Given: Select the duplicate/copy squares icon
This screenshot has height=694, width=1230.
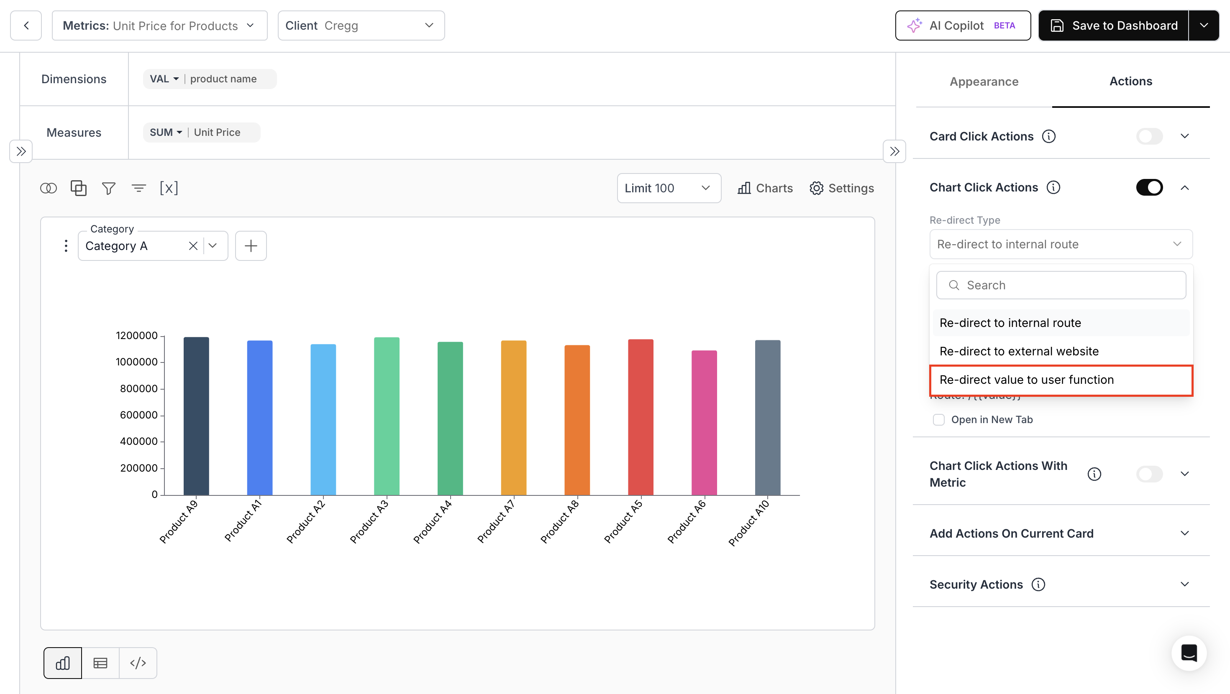Looking at the screenshot, I should tap(78, 188).
